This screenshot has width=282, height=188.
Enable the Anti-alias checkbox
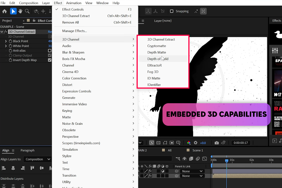(x=50, y=51)
